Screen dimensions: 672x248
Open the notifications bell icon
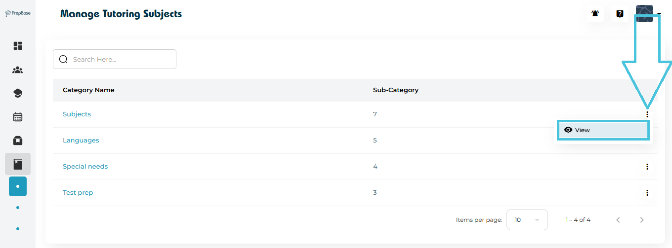[x=595, y=14]
